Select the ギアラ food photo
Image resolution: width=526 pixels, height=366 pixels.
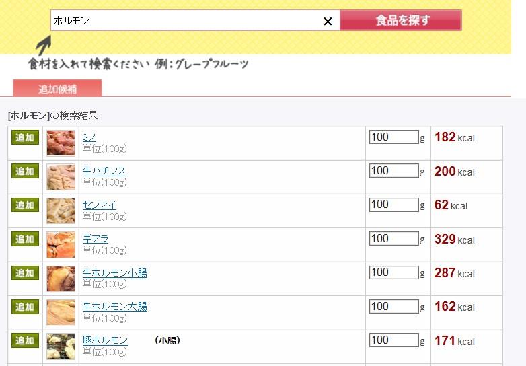click(x=61, y=245)
